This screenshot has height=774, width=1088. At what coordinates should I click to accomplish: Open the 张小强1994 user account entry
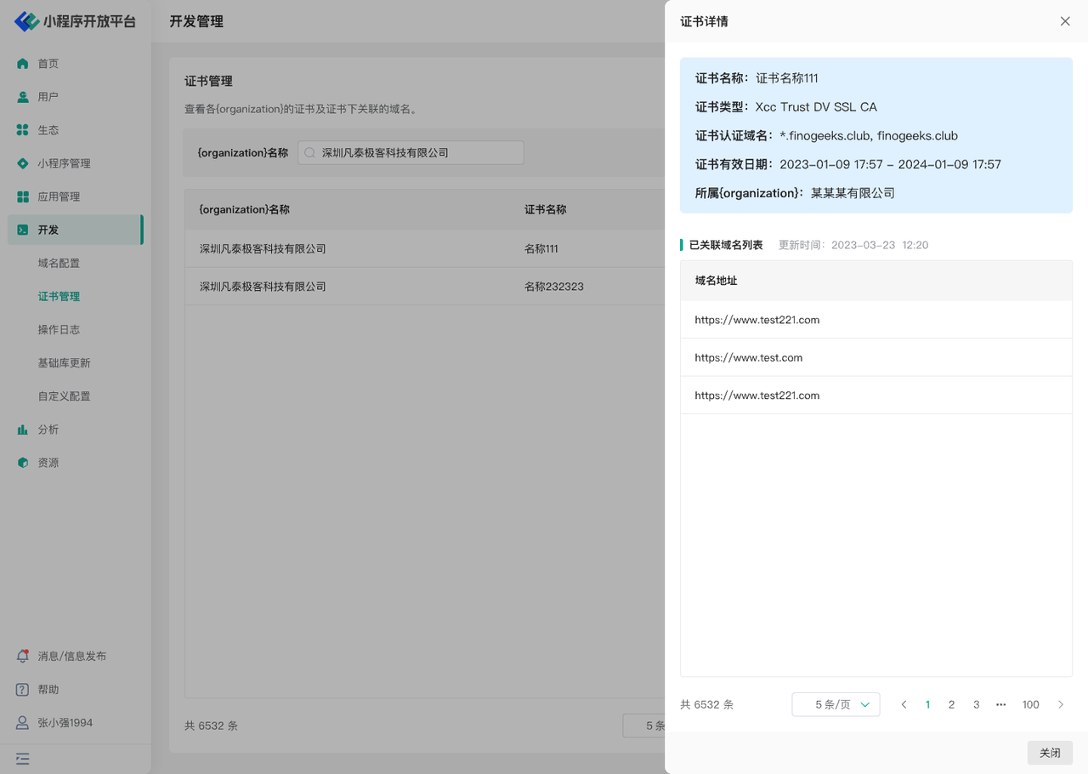pos(65,723)
